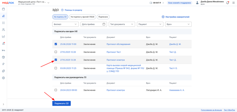Click the gear icon beside Настройка заверителей
Image resolution: width=237 pixels, height=112 pixels.
point(163,17)
